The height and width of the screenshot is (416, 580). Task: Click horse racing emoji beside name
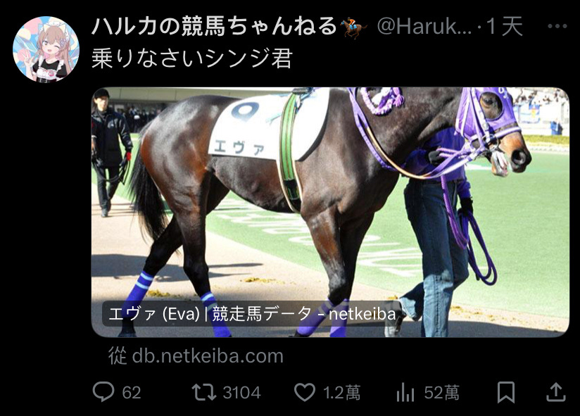[x=354, y=28]
